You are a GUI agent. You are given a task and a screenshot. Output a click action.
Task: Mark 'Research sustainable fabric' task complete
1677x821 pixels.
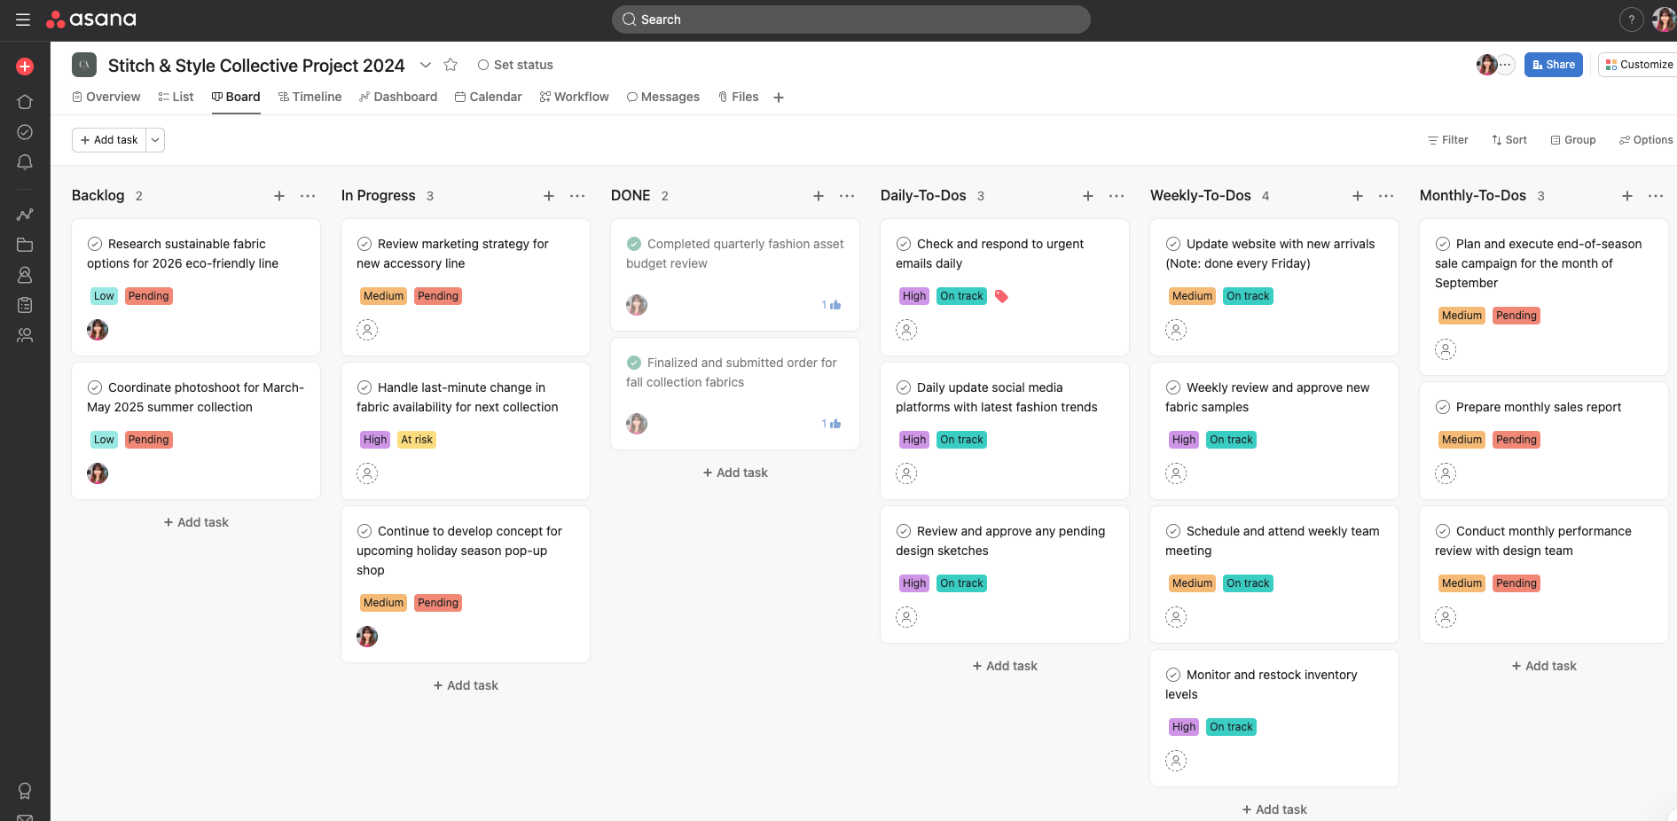point(95,244)
